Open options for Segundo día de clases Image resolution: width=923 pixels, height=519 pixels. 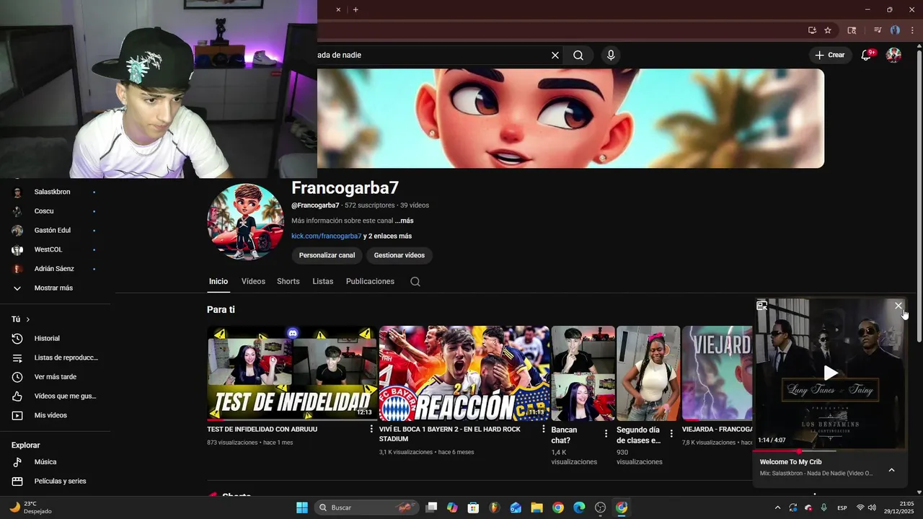(x=671, y=434)
